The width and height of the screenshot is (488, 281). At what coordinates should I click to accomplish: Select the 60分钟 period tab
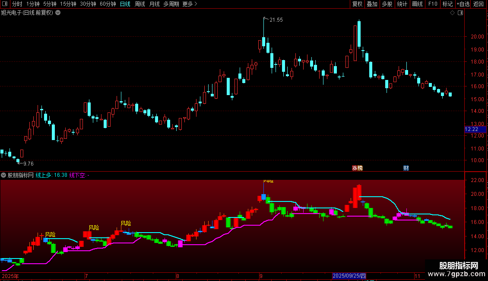108,4
